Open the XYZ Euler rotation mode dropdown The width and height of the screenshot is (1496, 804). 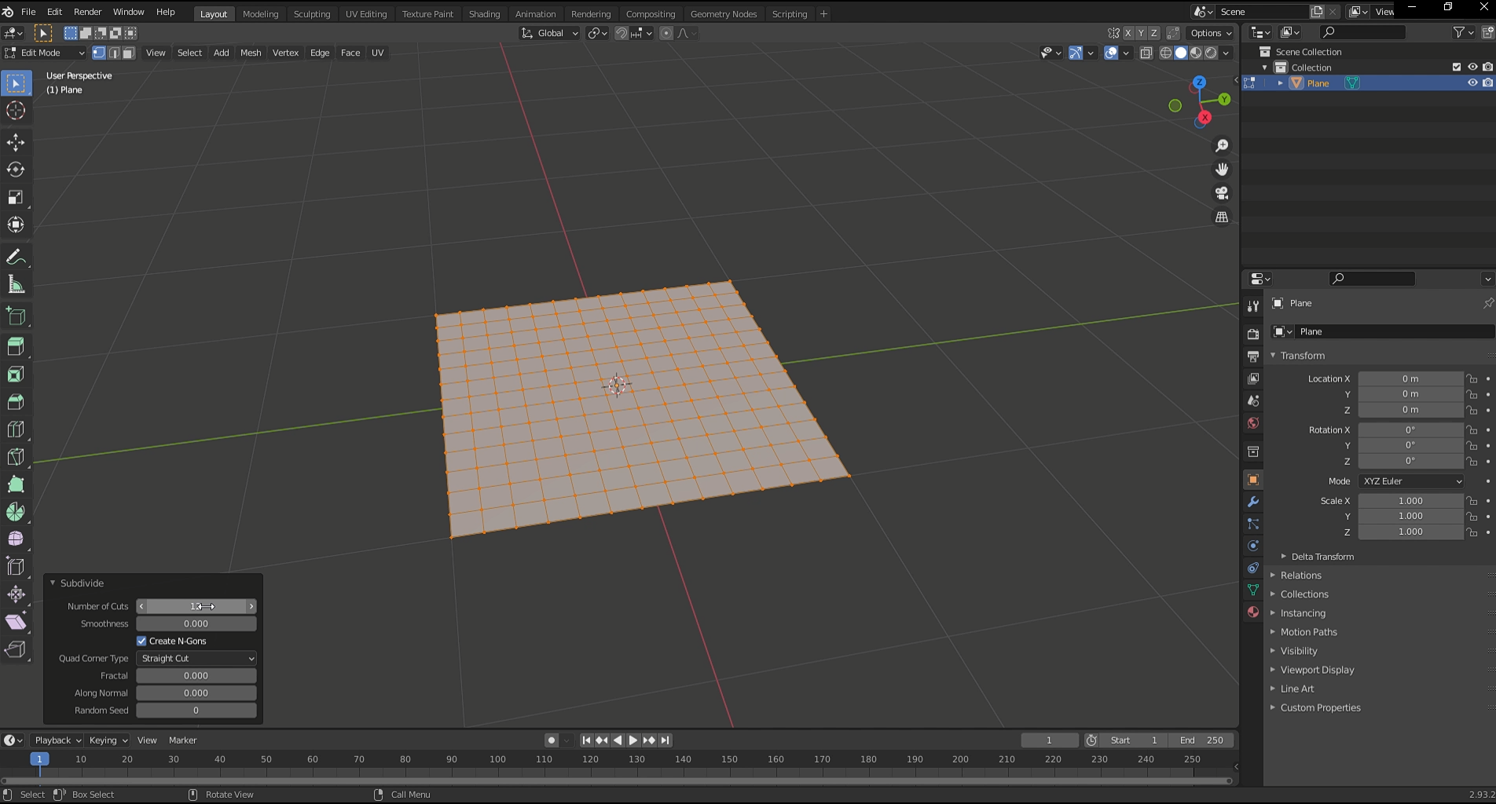pyautogui.click(x=1411, y=481)
